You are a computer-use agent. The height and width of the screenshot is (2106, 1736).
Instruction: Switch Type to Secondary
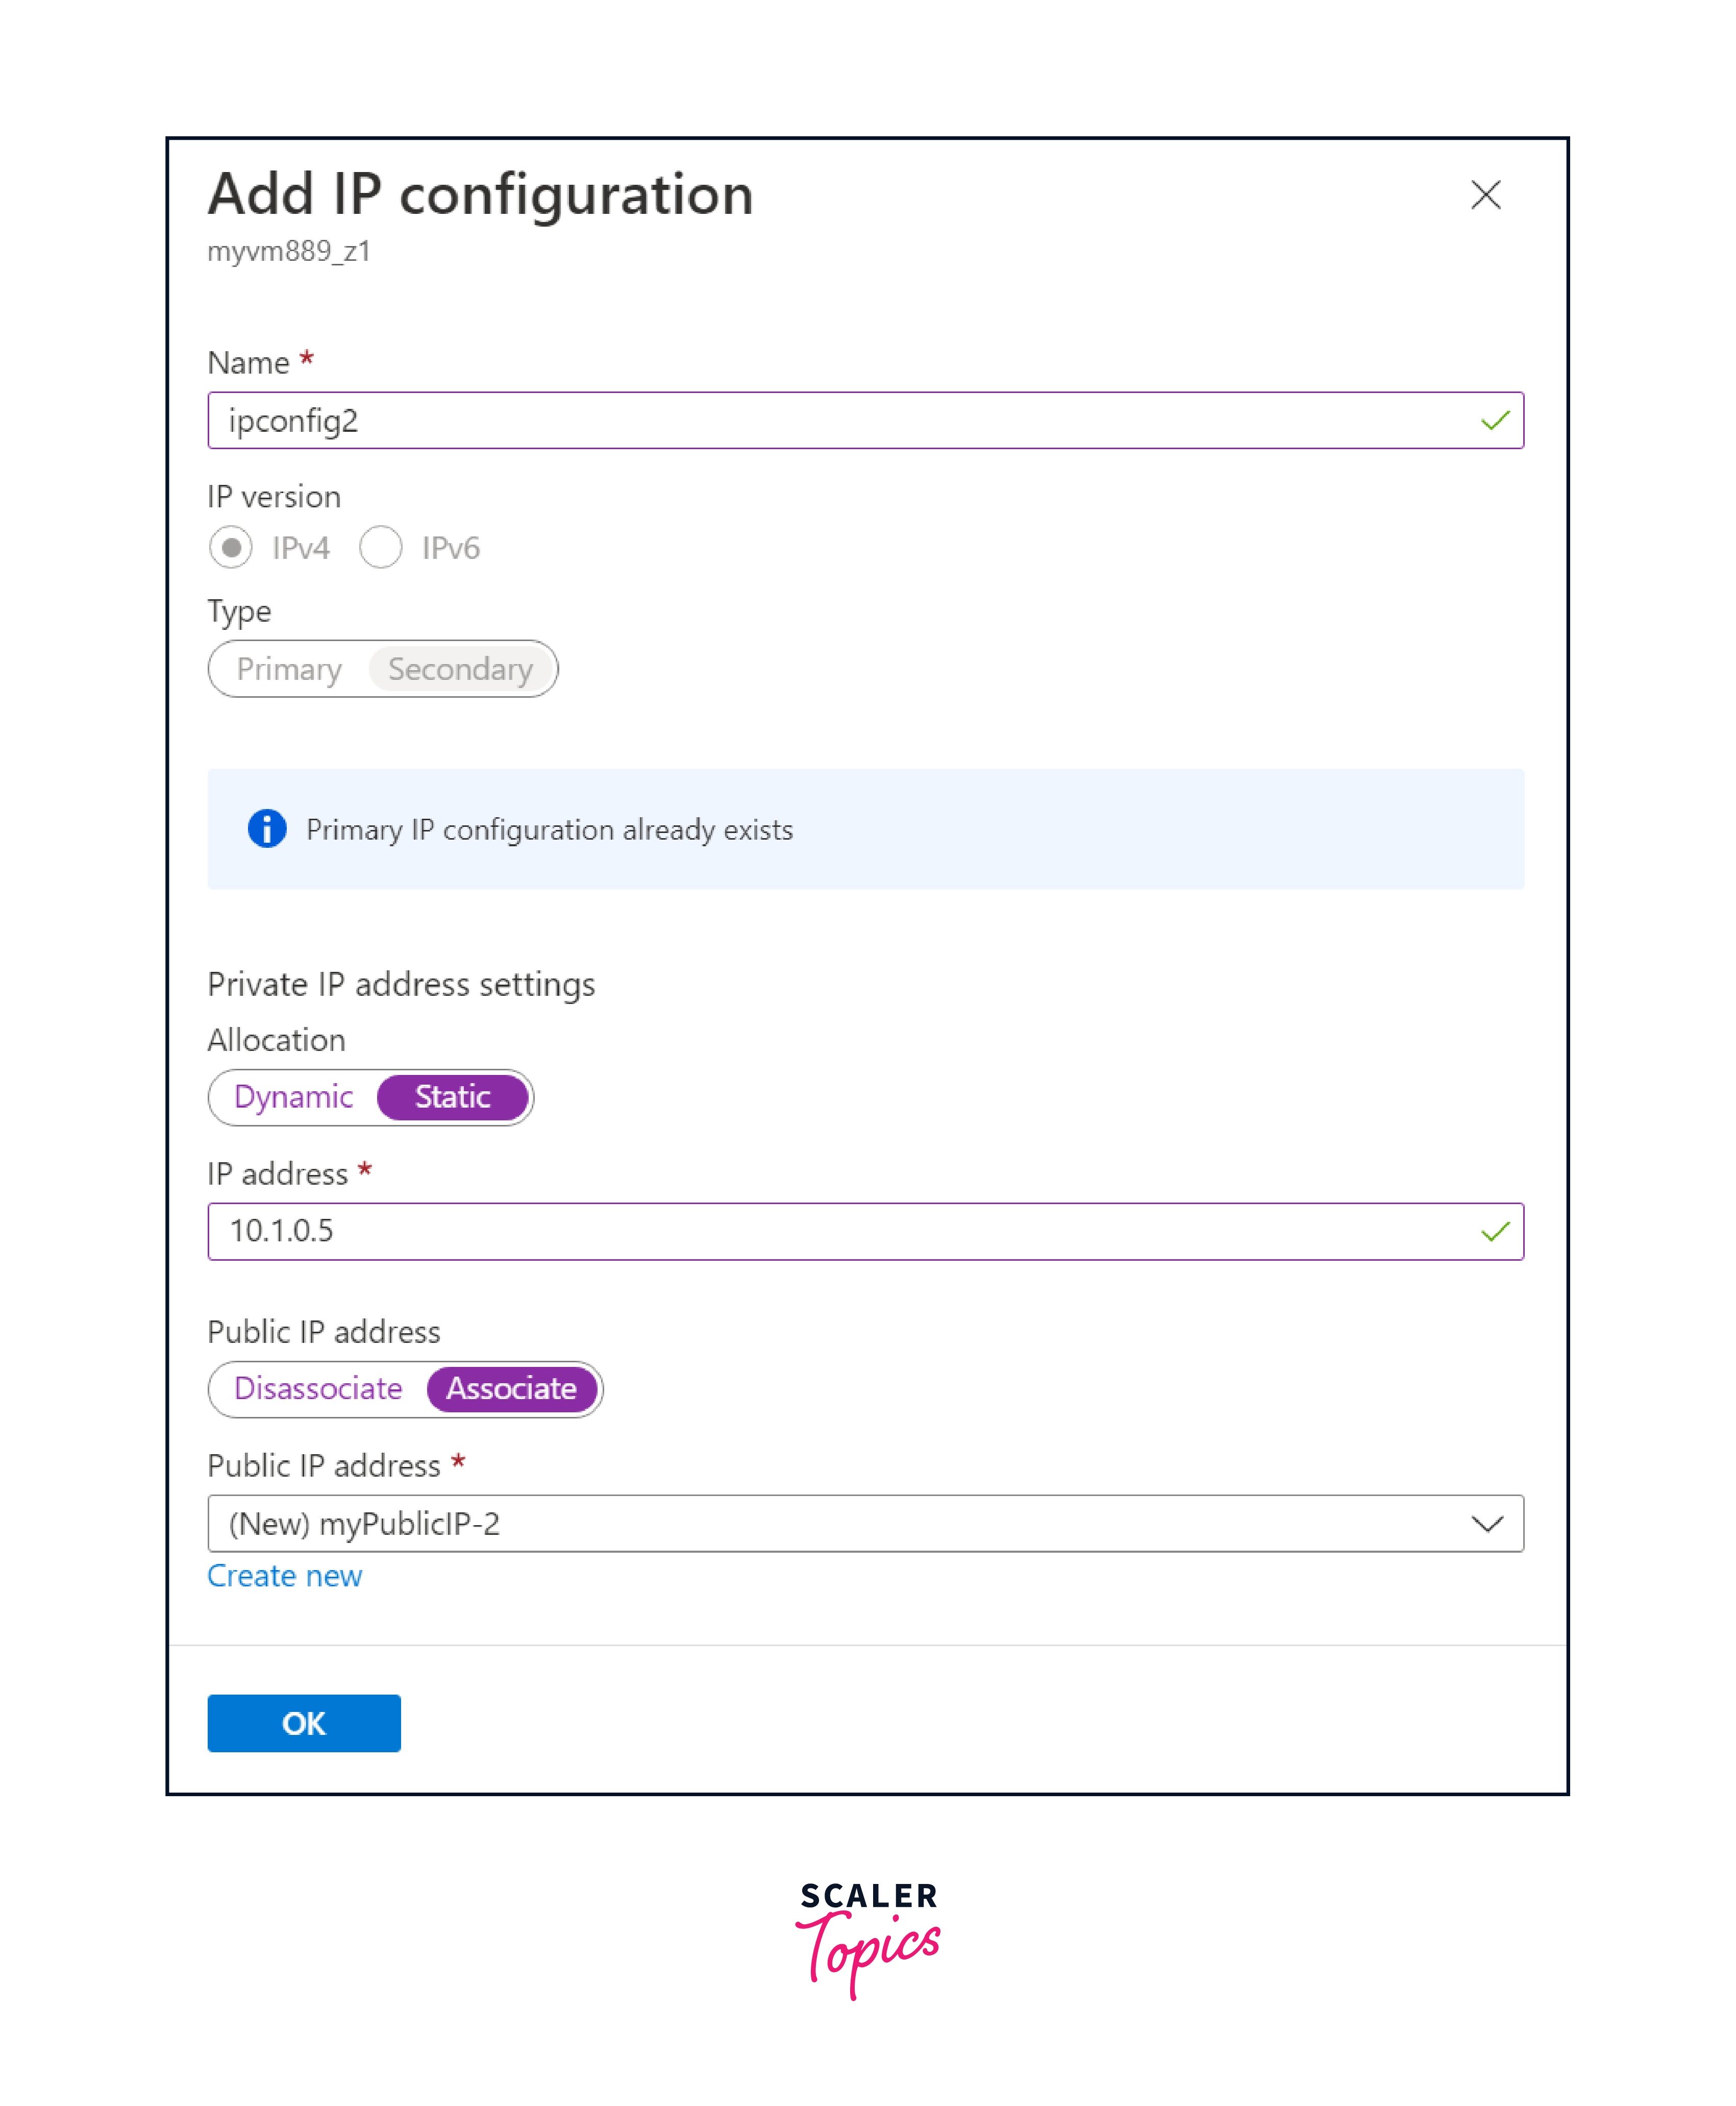460,669
